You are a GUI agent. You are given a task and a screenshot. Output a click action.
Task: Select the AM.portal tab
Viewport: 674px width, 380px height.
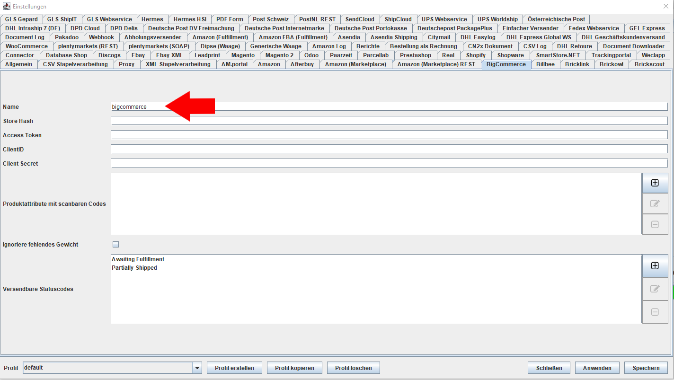click(x=234, y=64)
